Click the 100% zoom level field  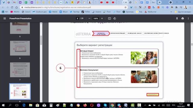(x=96, y=19)
